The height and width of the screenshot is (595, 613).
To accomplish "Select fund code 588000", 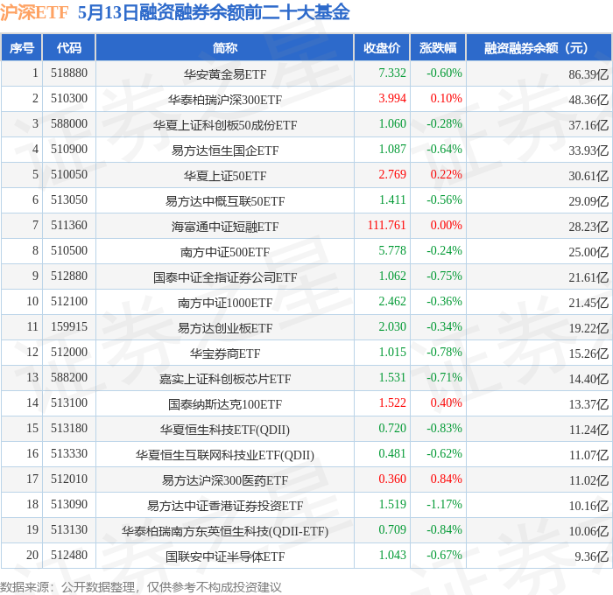I will [x=69, y=124].
